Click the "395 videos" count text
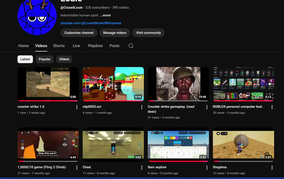 pyautogui.click(x=121, y=8)
